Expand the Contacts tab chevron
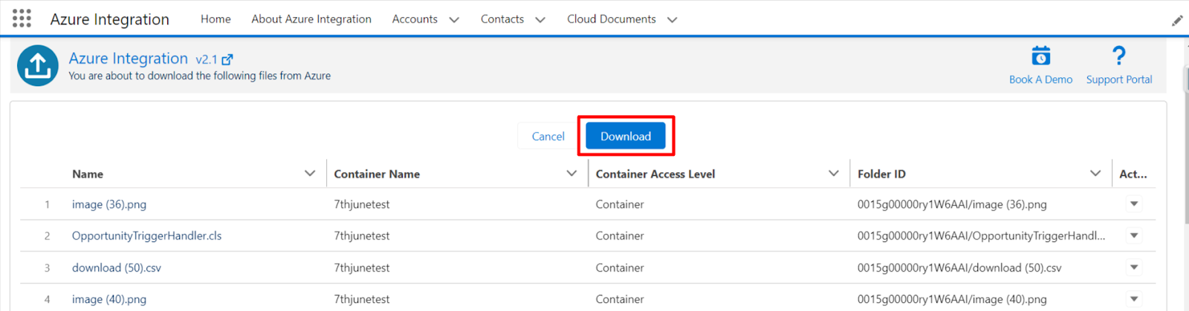 [540, 20]
